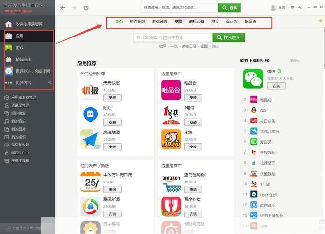Click the 腾讯新闻 app icon
The image size is (325, 234).
click(x=90, y=206)
